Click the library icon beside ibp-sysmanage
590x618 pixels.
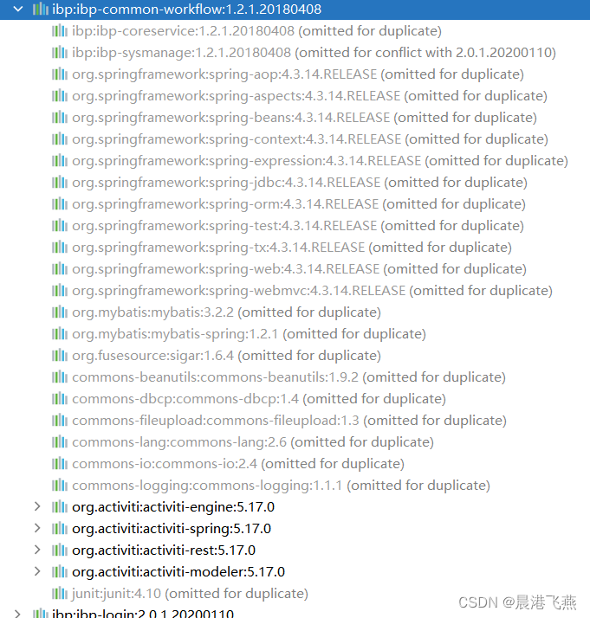(x=60, y=52)
